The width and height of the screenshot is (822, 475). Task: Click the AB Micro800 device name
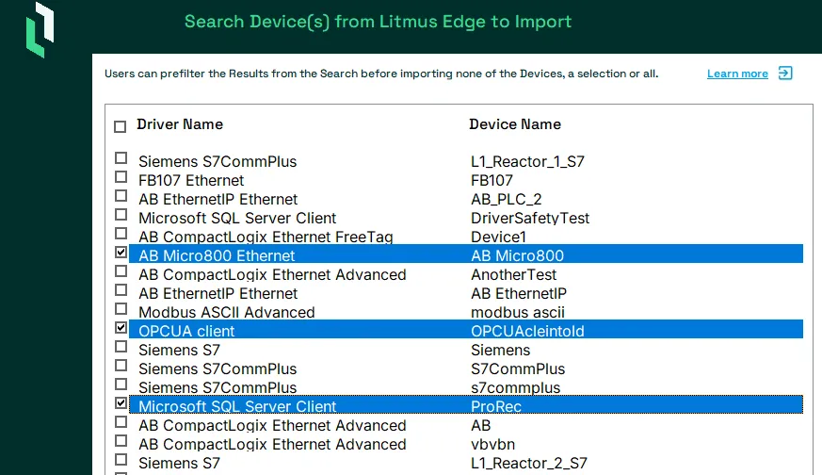(x=517, y=256)
